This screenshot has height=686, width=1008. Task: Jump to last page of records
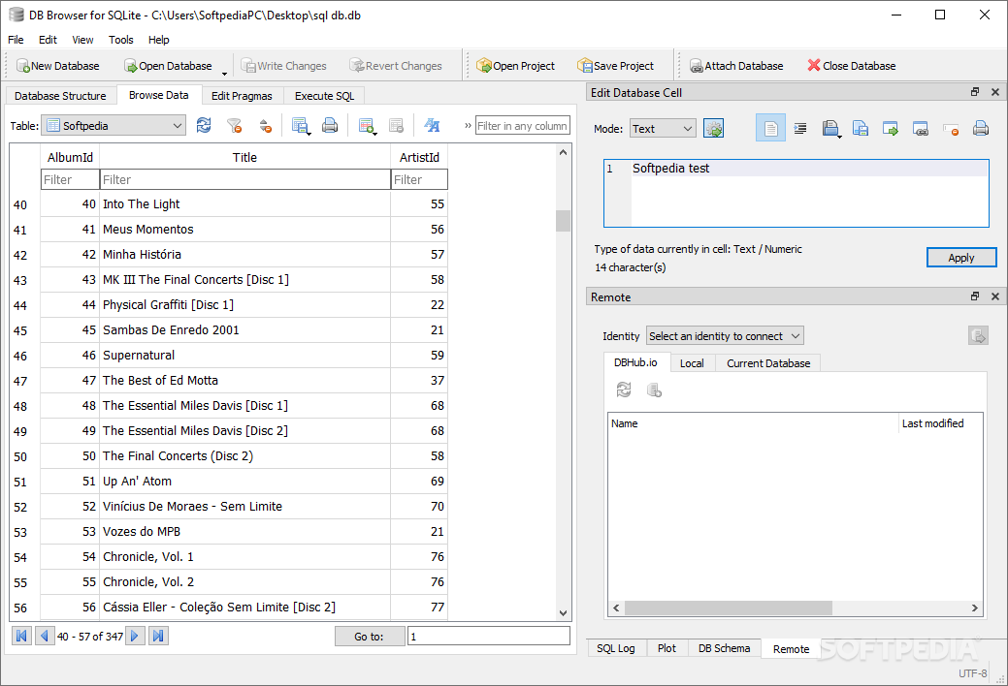click(158, 636)
